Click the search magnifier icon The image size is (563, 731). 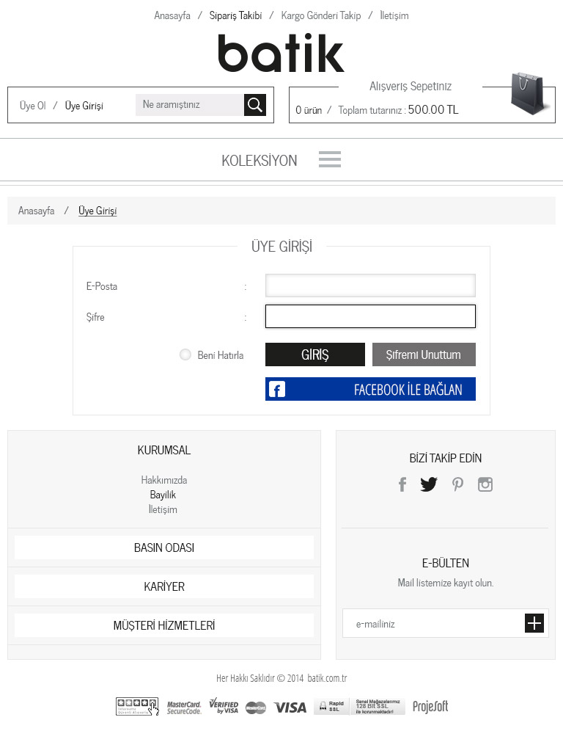pos(254,105)
